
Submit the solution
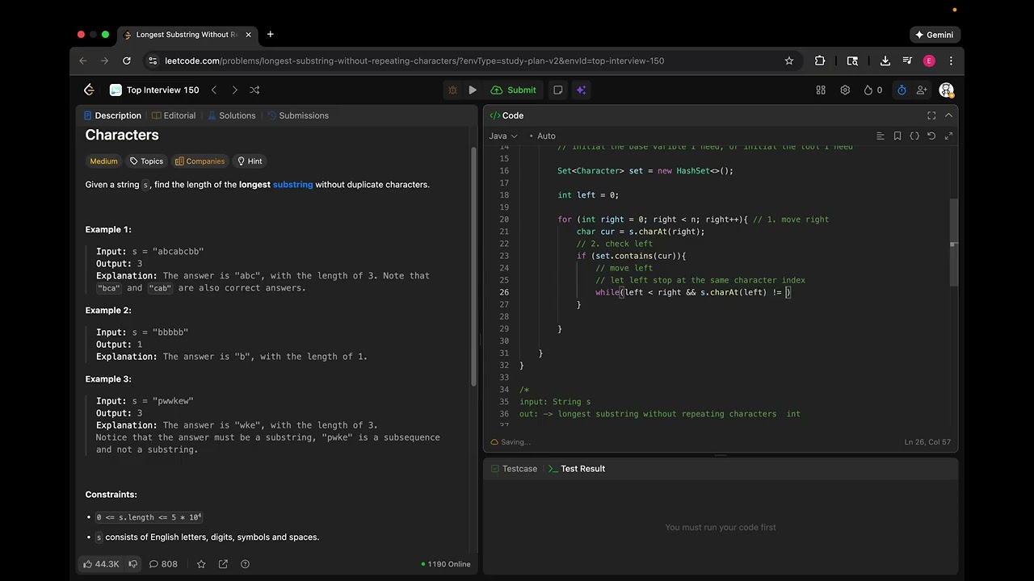pyautogui.click(x=514, y=90)
